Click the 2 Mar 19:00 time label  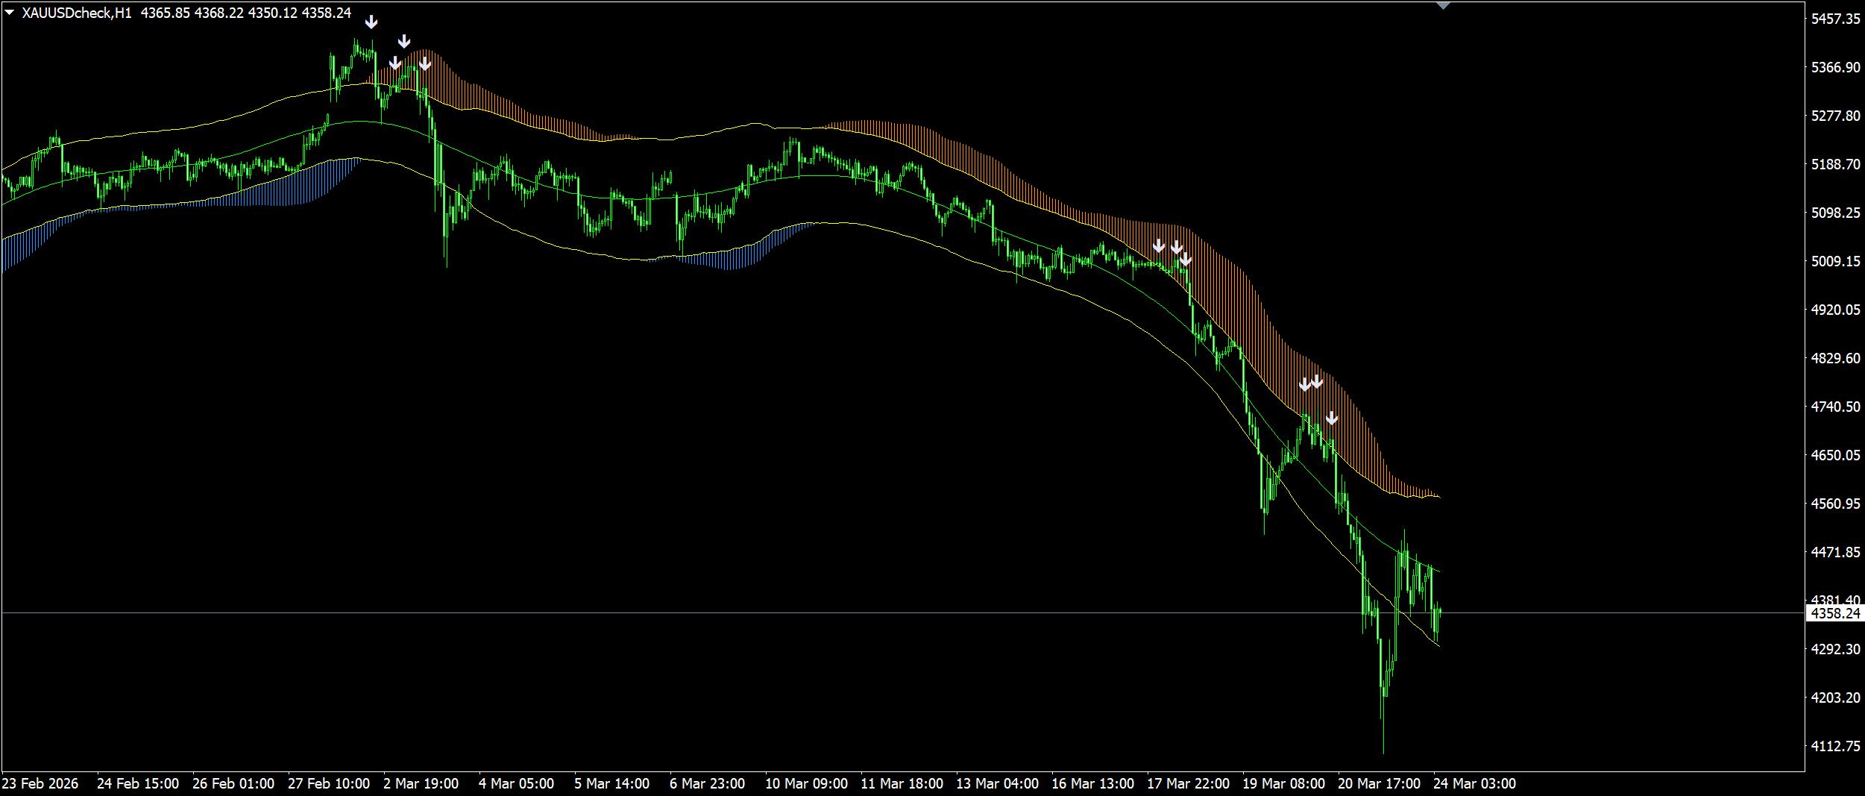click(421, 784)
